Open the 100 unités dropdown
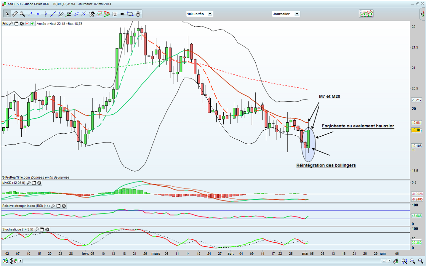 coord(199,14)
